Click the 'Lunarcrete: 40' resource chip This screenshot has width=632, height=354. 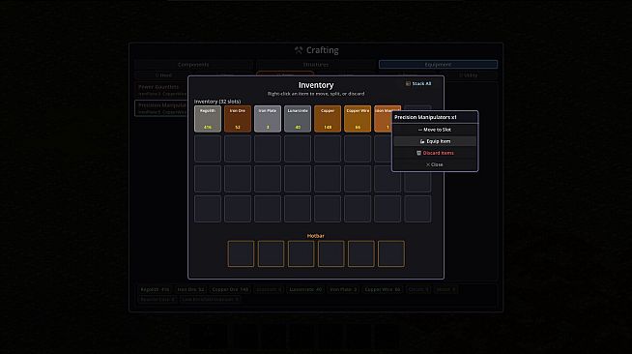[x=305, y=289]
